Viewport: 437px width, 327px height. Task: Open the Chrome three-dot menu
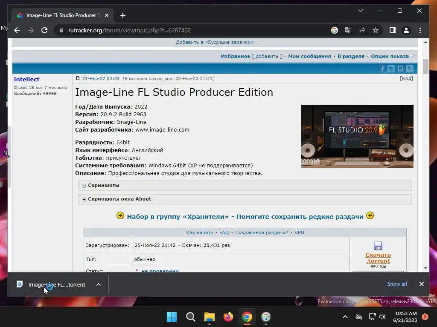pos(420,30)
